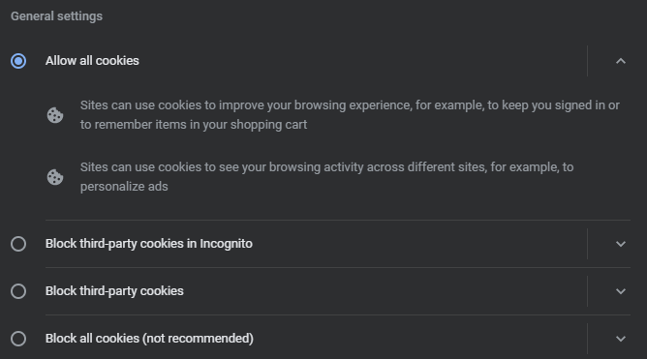Click the Block all cookies (not recommended) label
The width and height of the screenshot is (647, 359).
(x=149, y=339)
